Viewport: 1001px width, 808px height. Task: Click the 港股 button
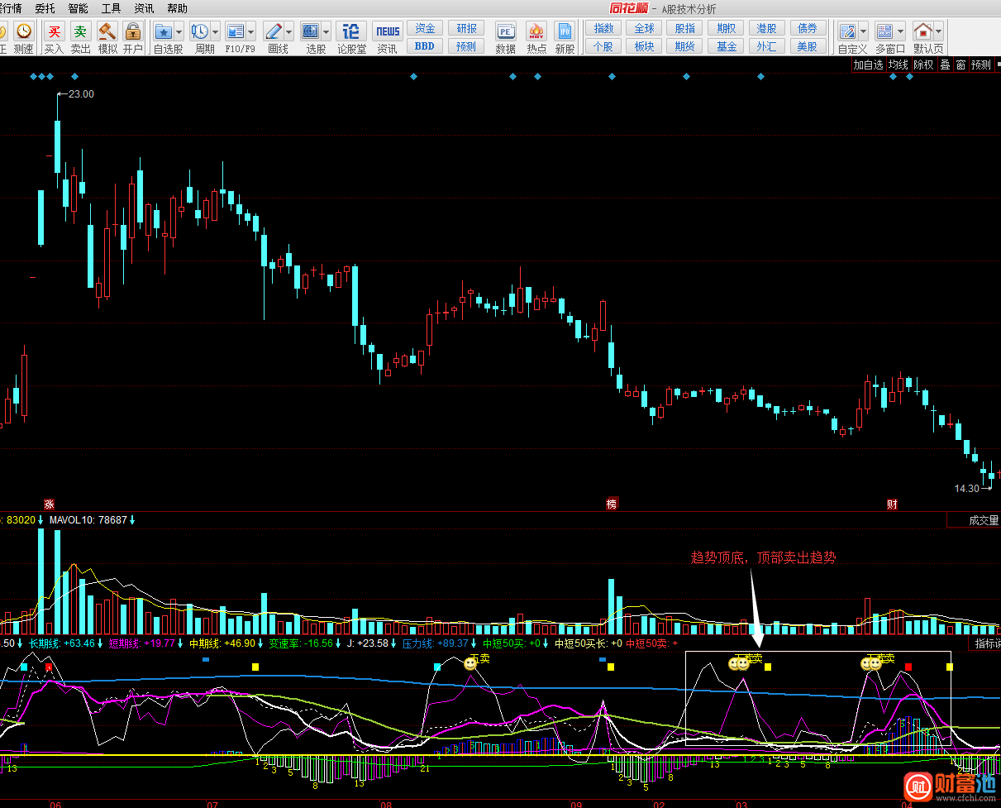pos(766,28)
